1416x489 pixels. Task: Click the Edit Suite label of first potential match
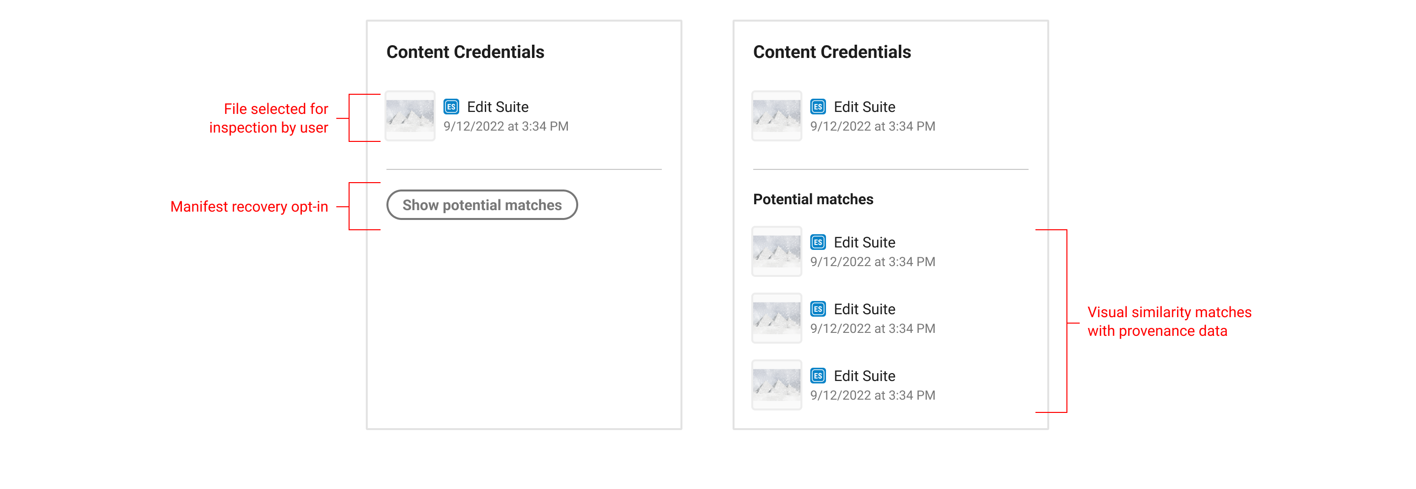point(864,243)
